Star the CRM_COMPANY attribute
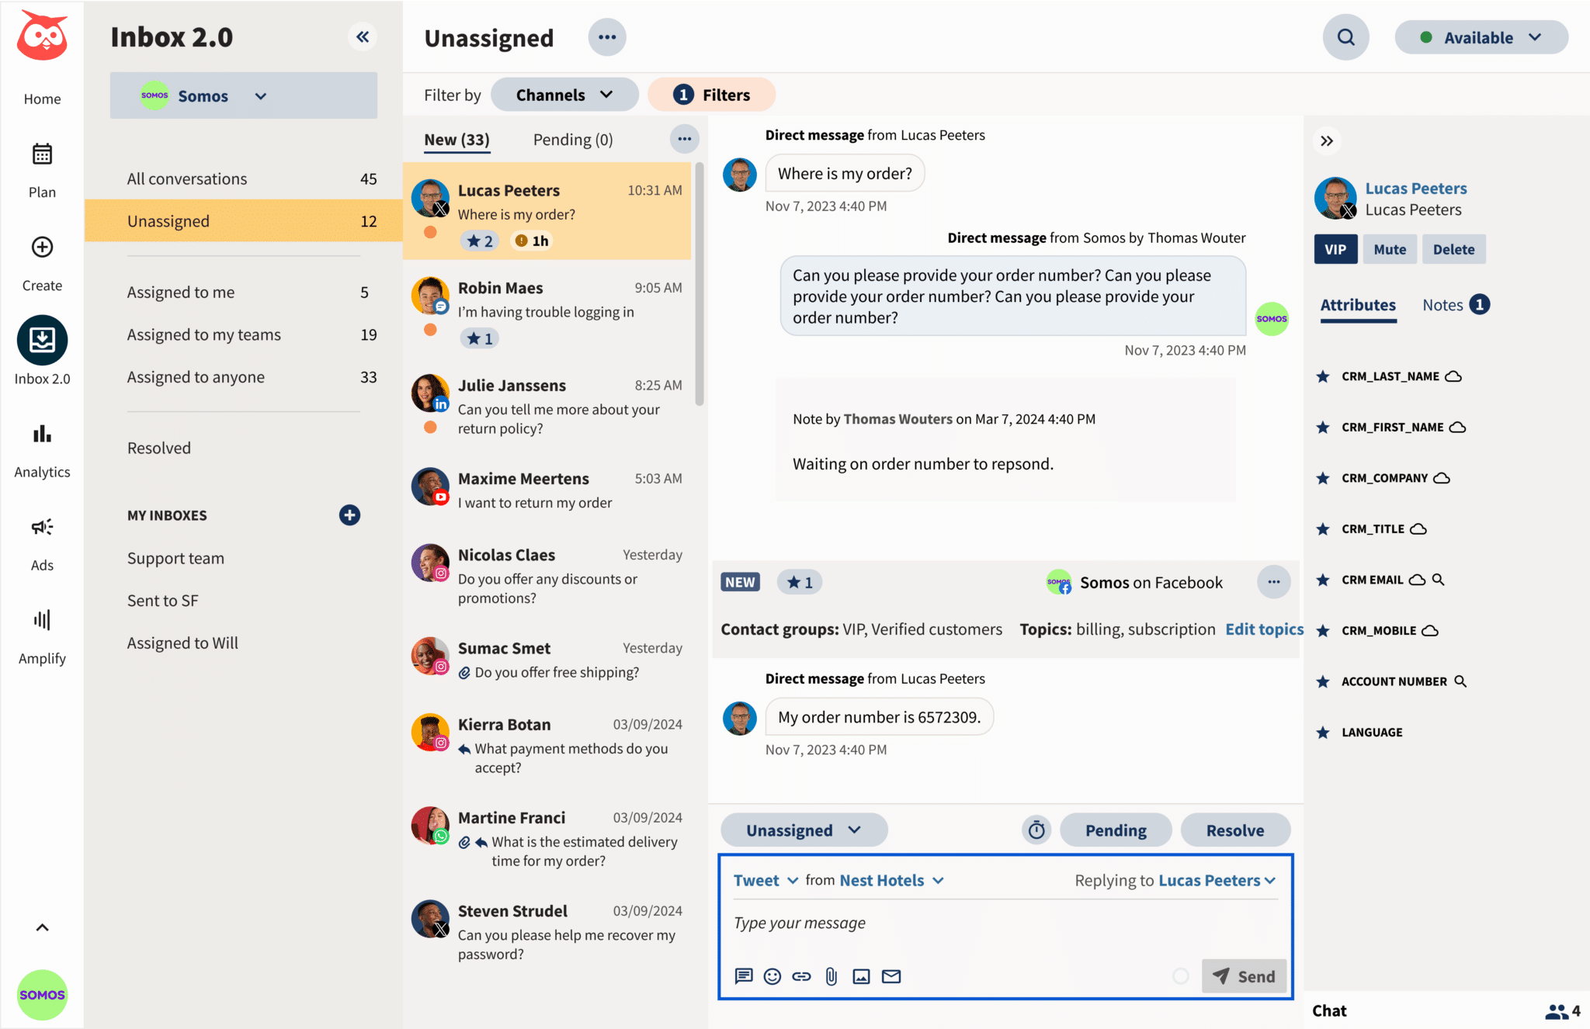 1322,478
